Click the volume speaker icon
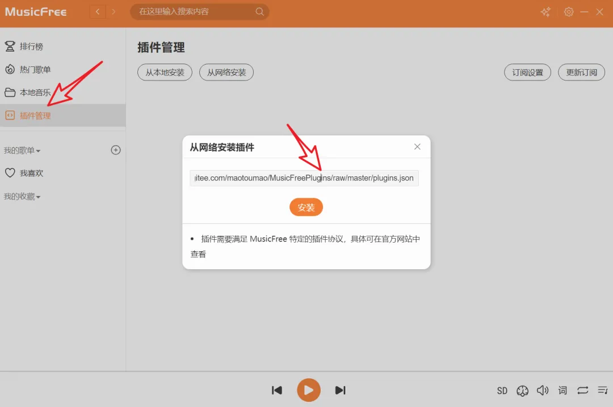The height and width of the screenshot is (407, 613). pyautogui.click(x=543, y=390)
